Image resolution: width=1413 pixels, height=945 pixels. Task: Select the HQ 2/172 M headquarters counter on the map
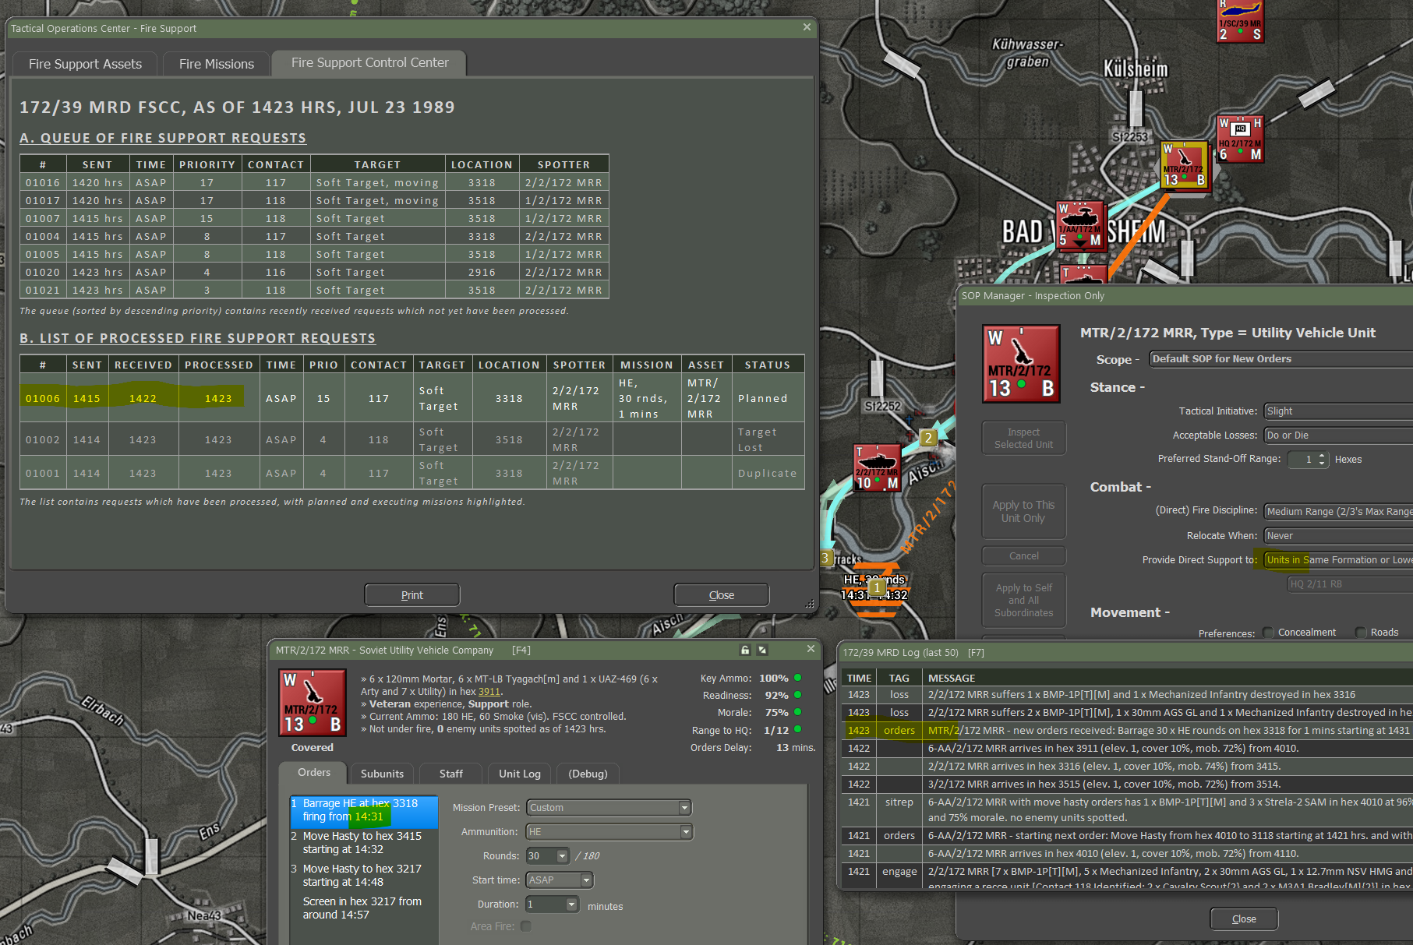[x=1240, y=139]
